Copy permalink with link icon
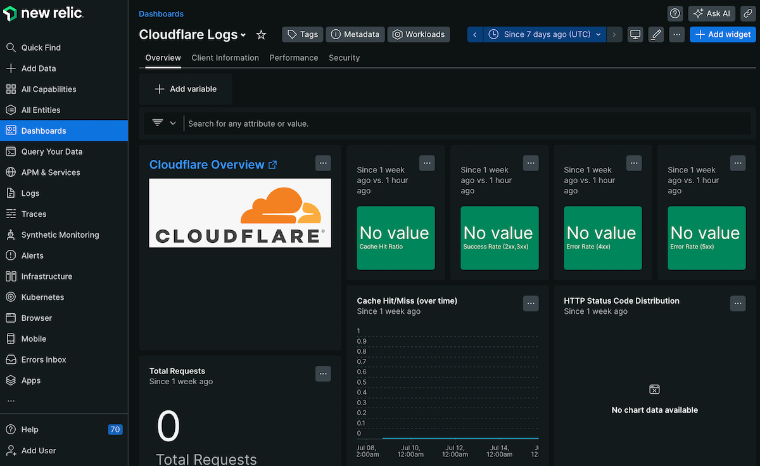Image resolution: width=760 pixels, height=466 pixels. click(748, 13)
